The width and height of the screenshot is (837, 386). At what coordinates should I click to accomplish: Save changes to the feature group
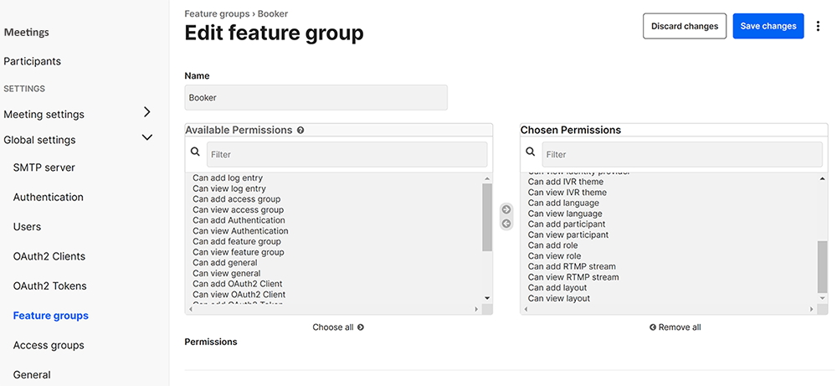pyautogui.click(x=768, y=26)
